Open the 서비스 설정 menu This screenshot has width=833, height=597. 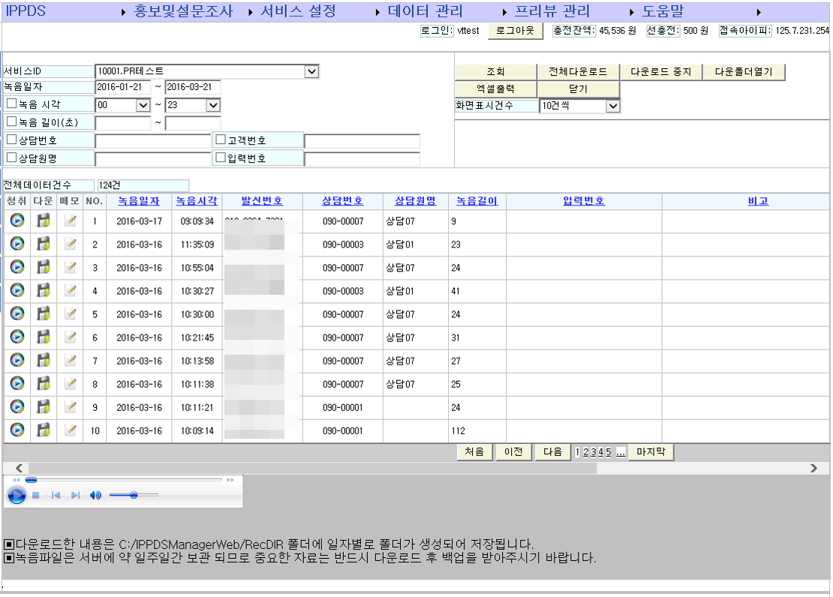(298, 11)
